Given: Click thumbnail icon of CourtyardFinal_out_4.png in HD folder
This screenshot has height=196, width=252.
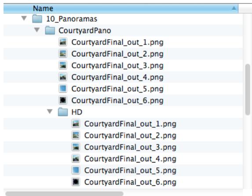Looking at the screenshot, I should (x=76, y=159).
